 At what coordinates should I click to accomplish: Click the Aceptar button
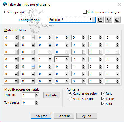coord(41,116)
